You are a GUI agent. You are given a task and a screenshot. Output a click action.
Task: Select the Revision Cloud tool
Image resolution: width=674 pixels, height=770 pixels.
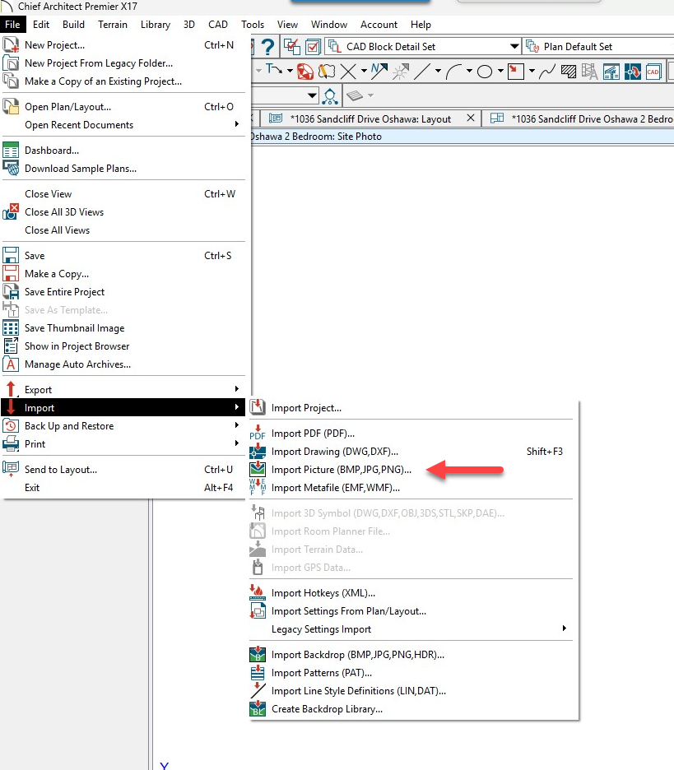pyautogui.click(x=326, y=72)
